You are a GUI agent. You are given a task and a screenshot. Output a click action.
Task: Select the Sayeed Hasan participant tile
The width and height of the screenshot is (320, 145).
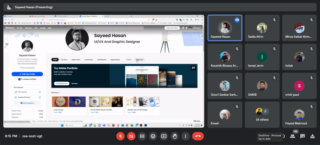[x=225, y=28]
